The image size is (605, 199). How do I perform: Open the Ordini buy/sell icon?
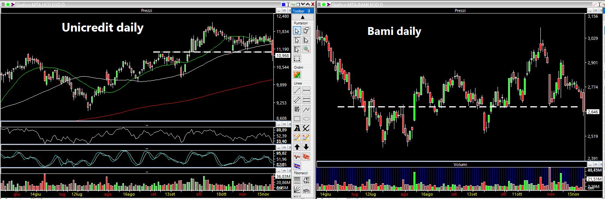click(297, 75)
